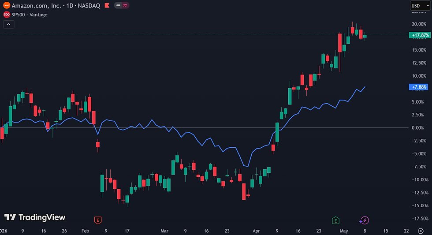The image size is (432, 235).
Task: Click the Amazon logo icon
Action: [7, 5]
